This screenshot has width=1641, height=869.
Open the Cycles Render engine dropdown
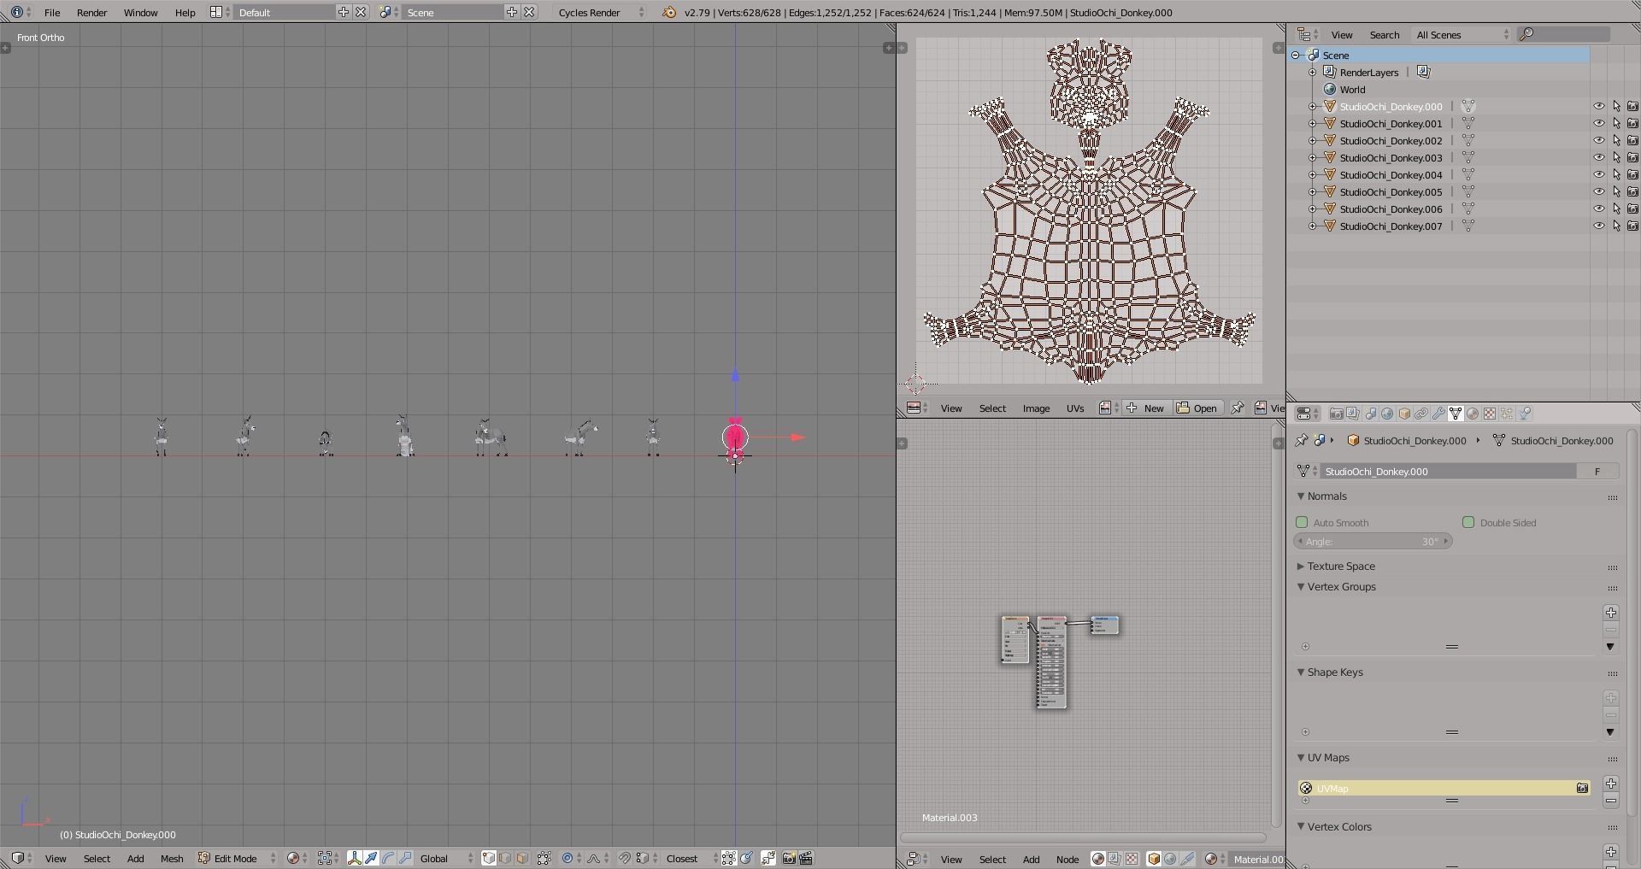point(601,12)
